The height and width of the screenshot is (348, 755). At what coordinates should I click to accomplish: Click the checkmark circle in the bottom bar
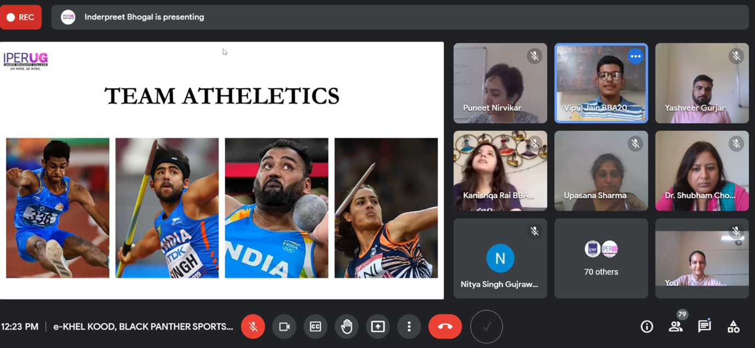[x=487, y=327]
